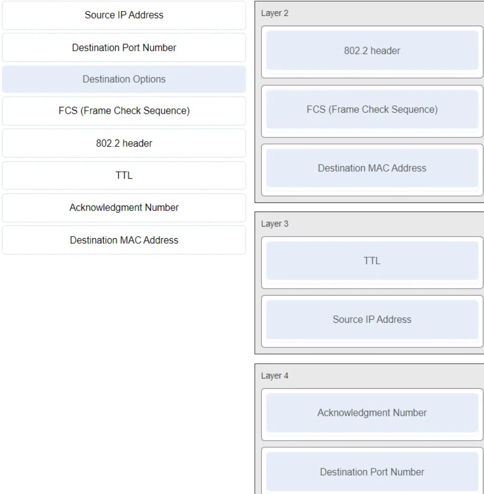Image resolution: width=484 pixels, height=494 pixels.
Task: Click the 802.2 header slot under Layer 2
Action: click(372, 51)
